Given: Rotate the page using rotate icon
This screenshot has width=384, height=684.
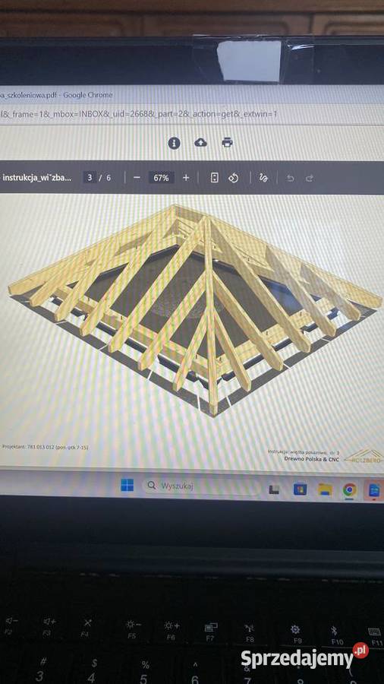Looking at the screenshot, I should [x=234, y=178].
